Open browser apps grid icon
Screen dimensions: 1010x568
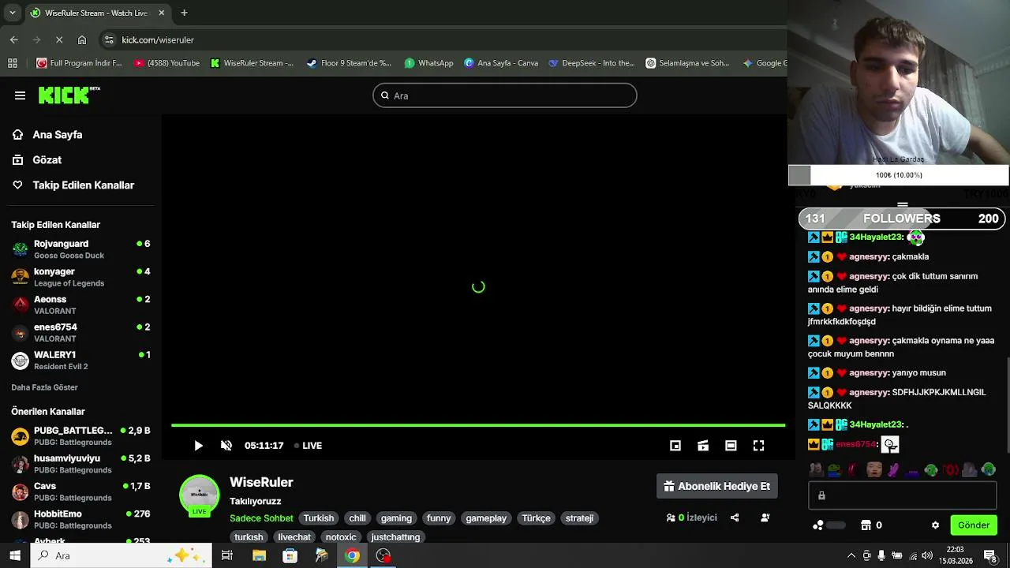point(13,63)
